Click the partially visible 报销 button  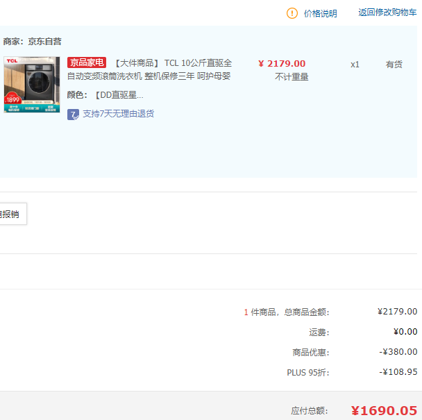[13, 214]
